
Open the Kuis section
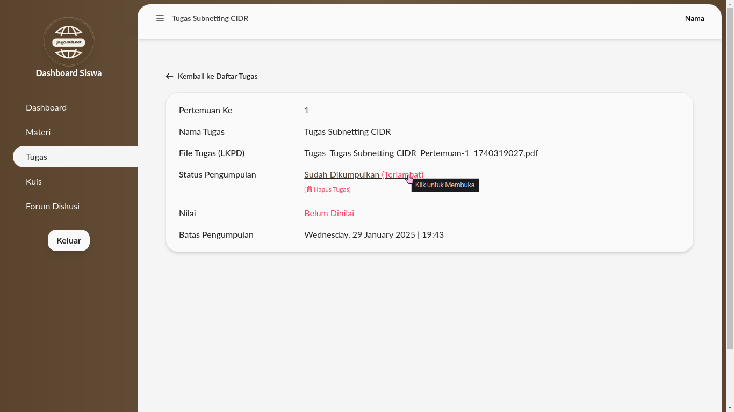[x=34, y=181]
